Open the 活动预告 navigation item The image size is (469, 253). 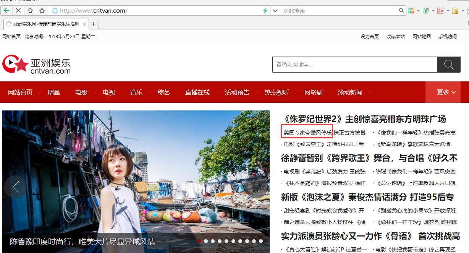click(x=237, y=92)
